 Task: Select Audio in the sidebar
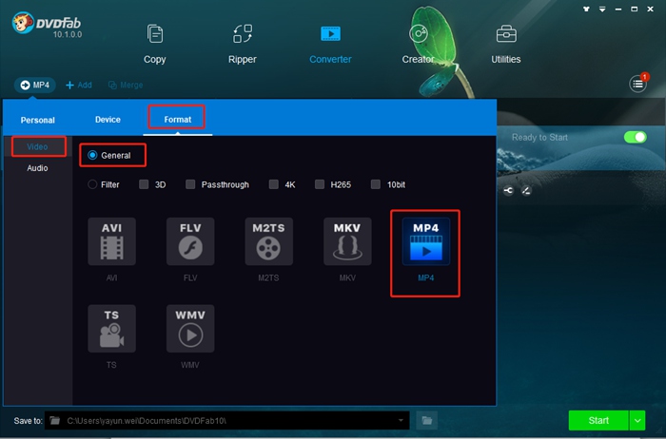pyautogui.click(x=37, y=168)
